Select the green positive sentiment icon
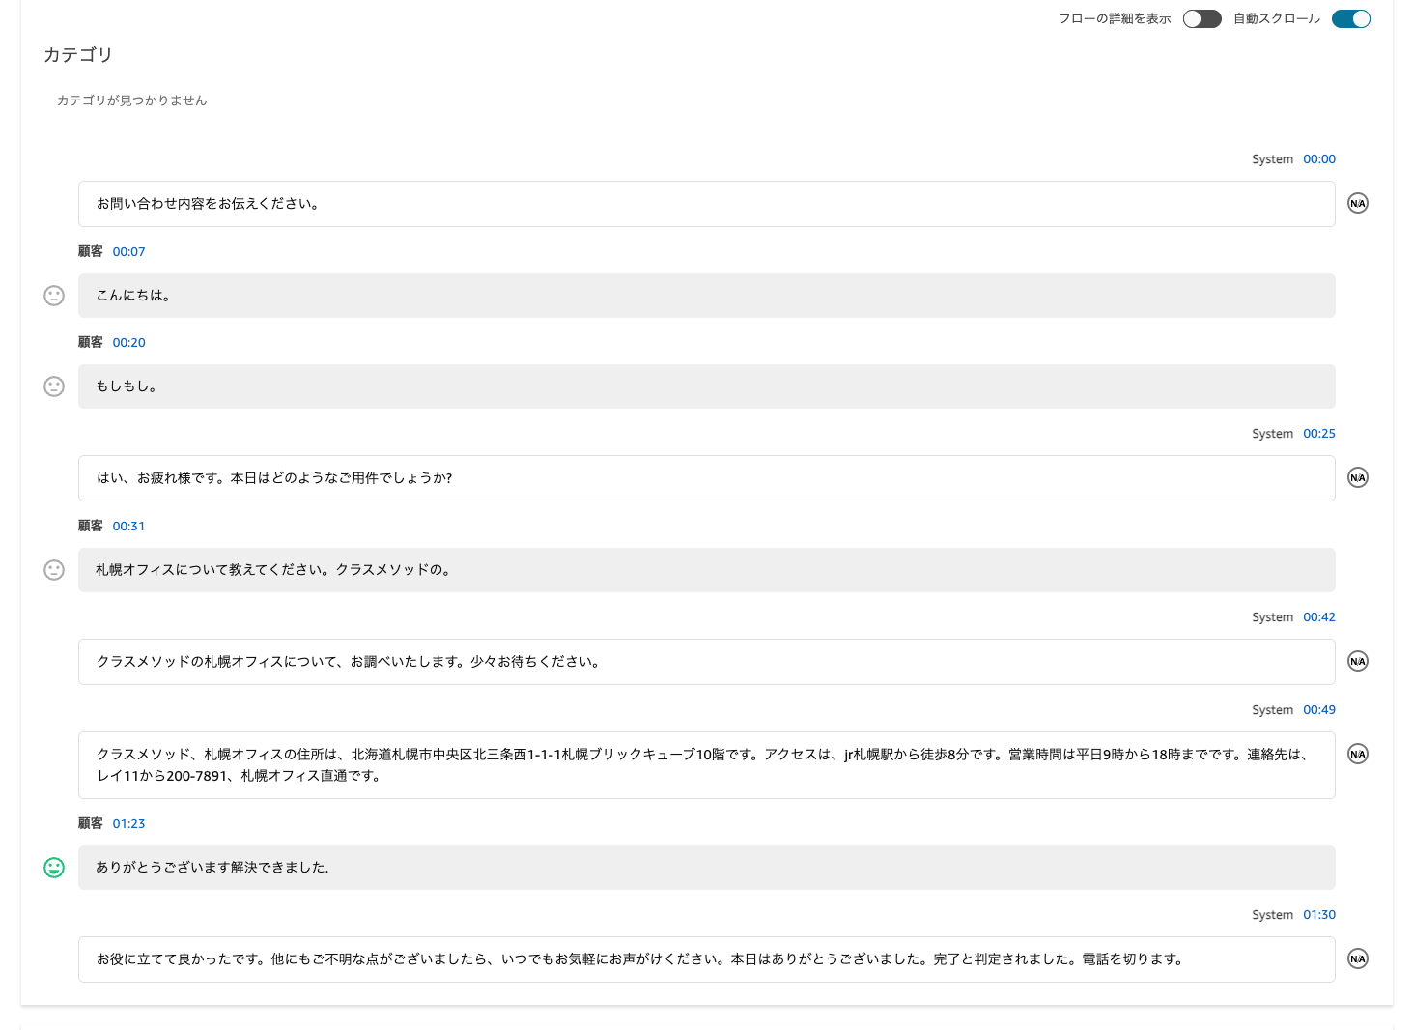This screenshot has height=1030, width=1414. point(54,868)
